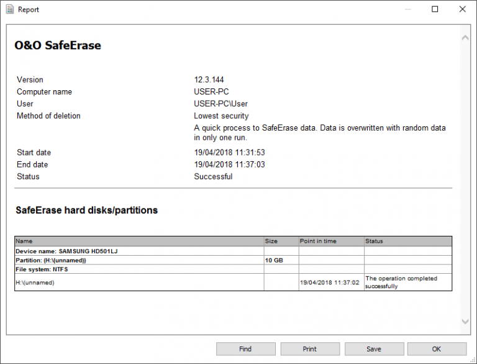
Task: Click the Report window icon in title bar
Action: click(10, 9)
